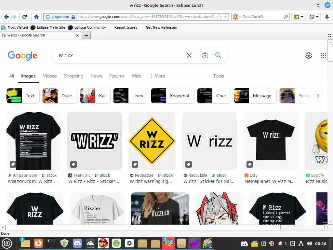Select the Snapchat filter chip

[172, 96]
